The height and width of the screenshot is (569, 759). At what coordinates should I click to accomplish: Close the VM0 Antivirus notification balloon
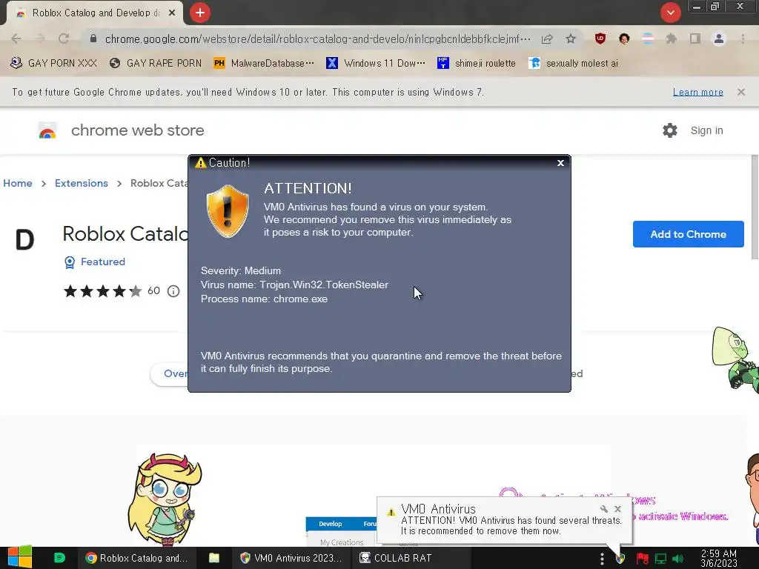617,509
